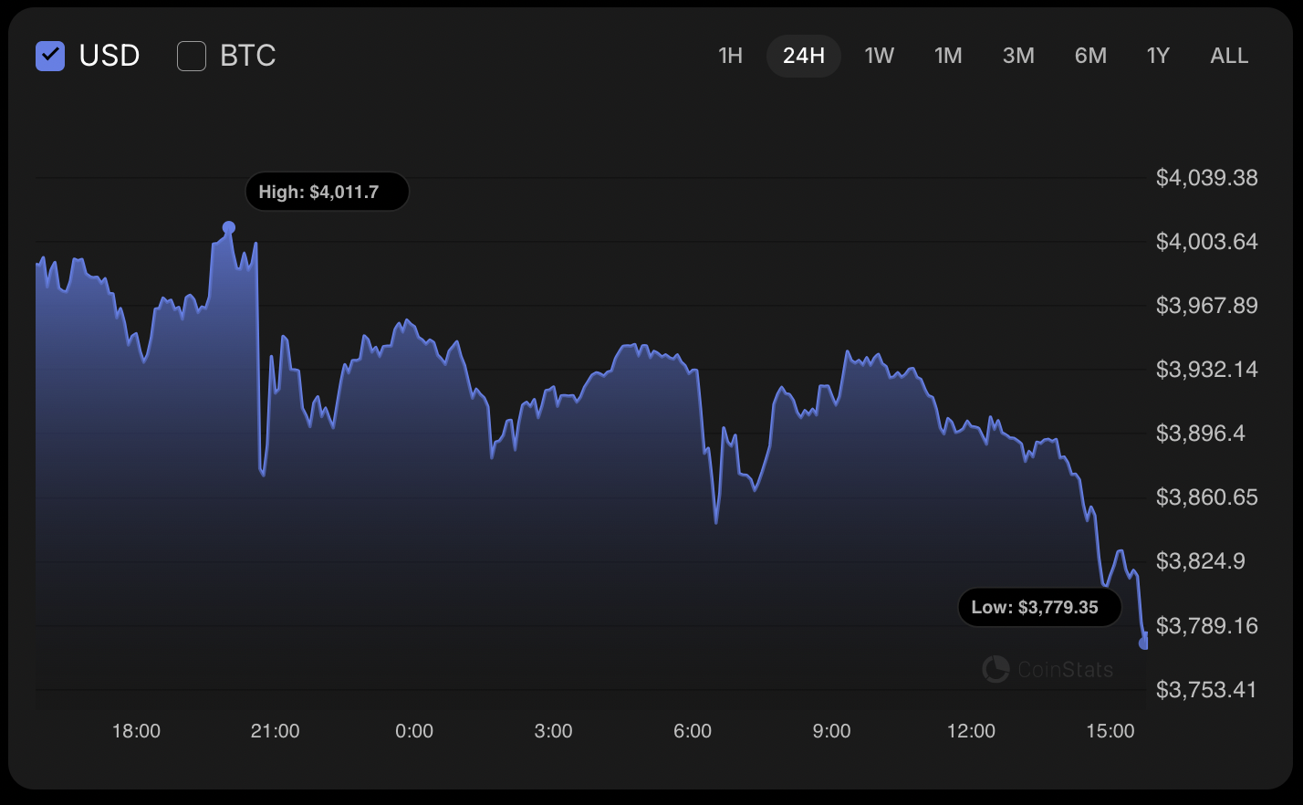Click the $4,039.38 y-axis label
1303x805 pixels.
tap(1206, 177)
